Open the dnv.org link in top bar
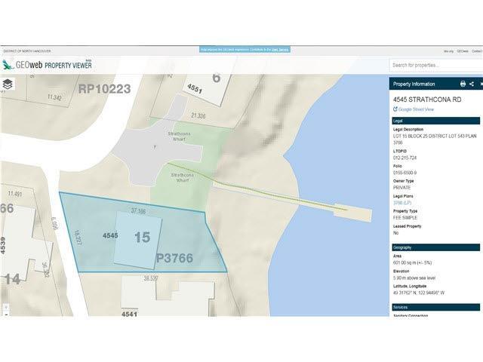Viewport: 483px width, 362px height. click(x=448, y=51)
